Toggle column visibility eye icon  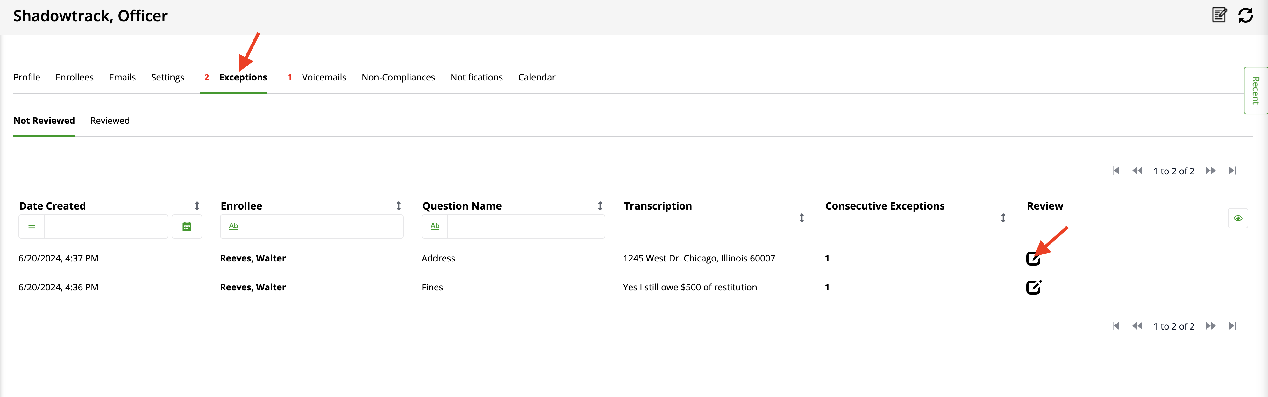1237,219
